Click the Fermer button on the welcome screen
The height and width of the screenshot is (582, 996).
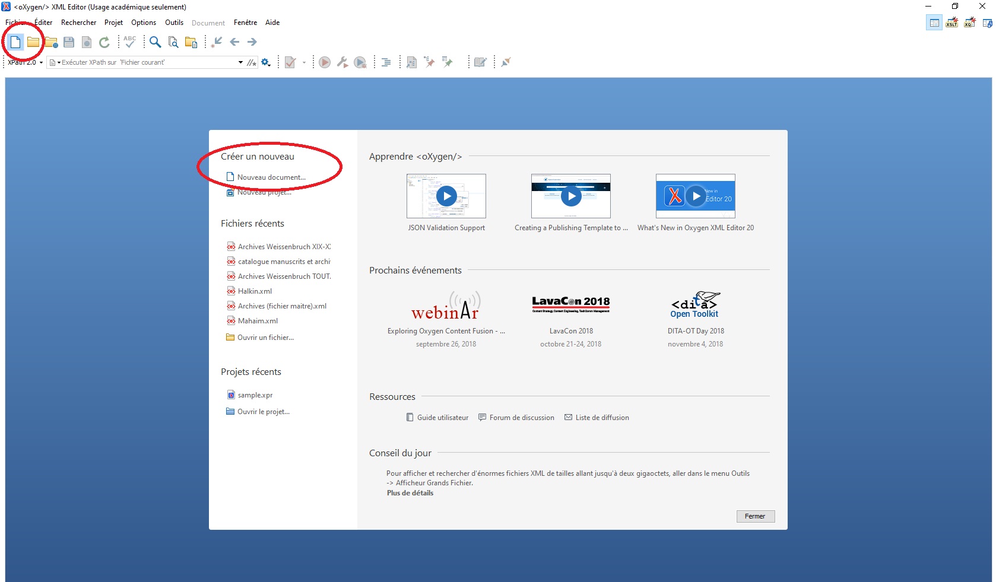point(755,516)
